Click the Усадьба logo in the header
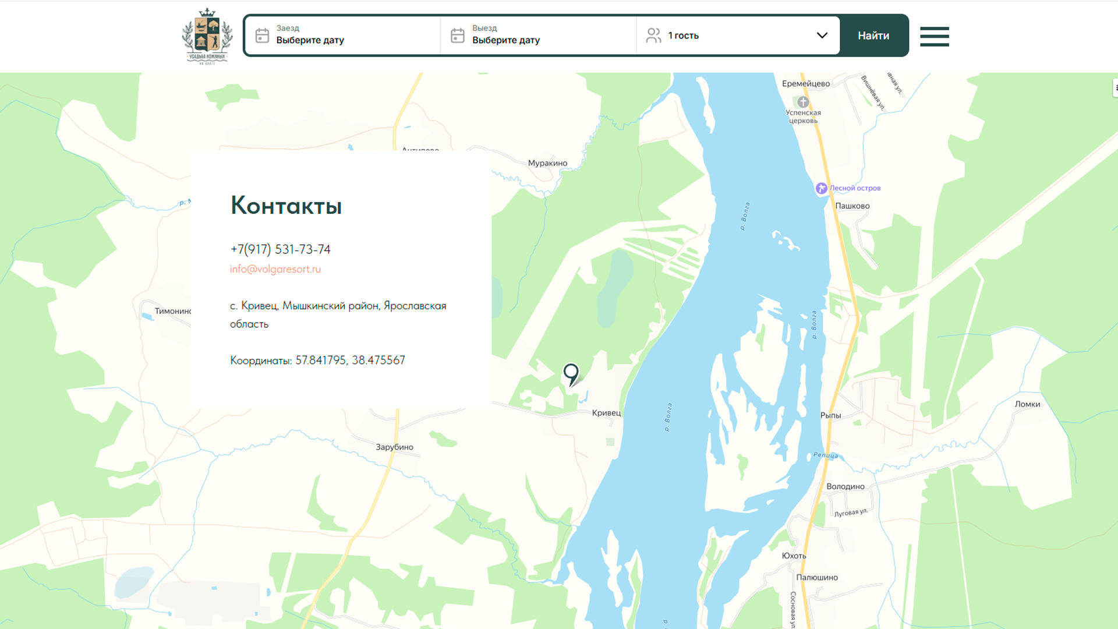 point(207,36)
